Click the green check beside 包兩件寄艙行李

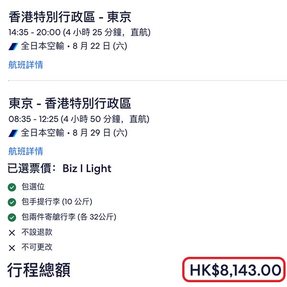pos(12,217)
